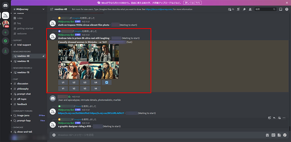Focus the newbies-48 message input box

(x=160, y=135)
